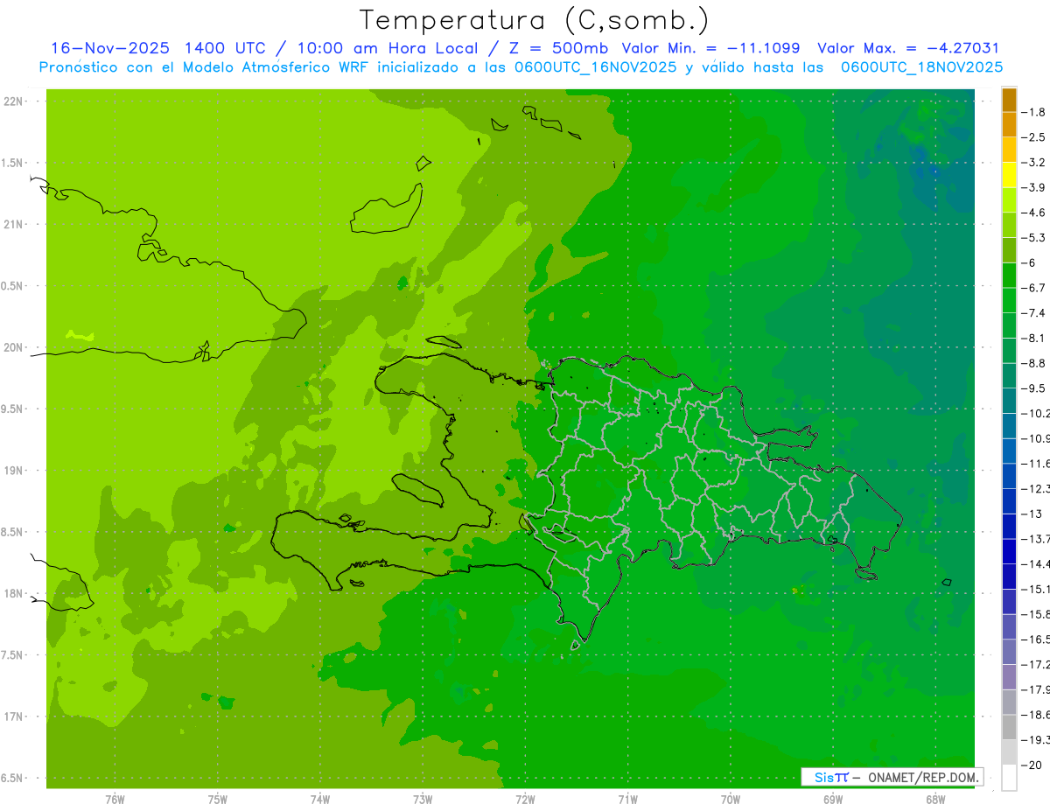Click the "-3.9" colorbar label
This screenshot has height=811, width=1050.
(x=1033, y=187)
